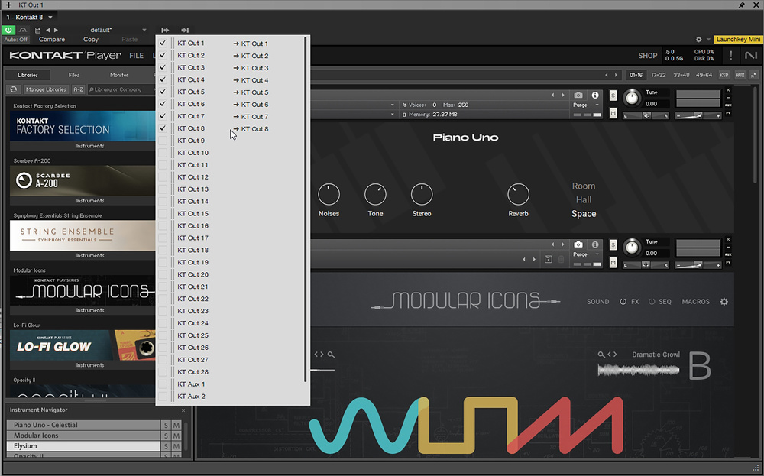The height and width of the screenshot is (476, 764).
Task: Click the Manage Libraries button
Action: [46, 89]
